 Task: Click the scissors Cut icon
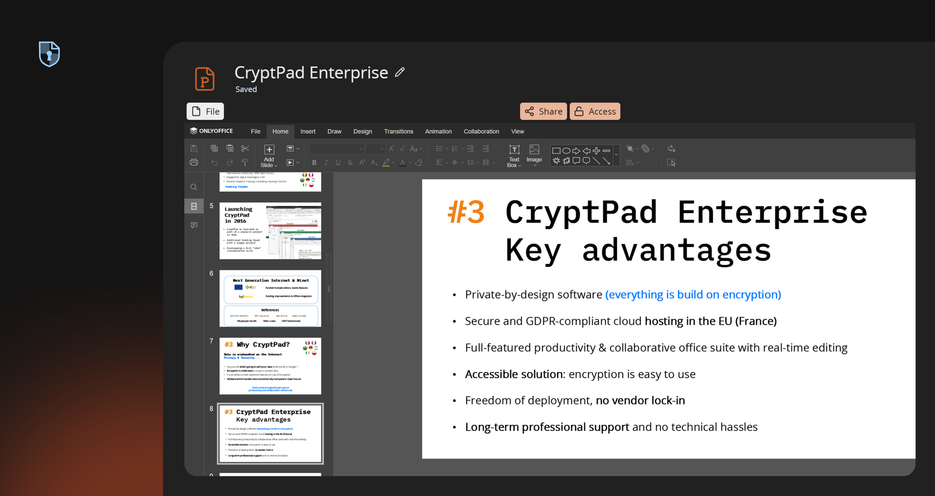[245, 148]
